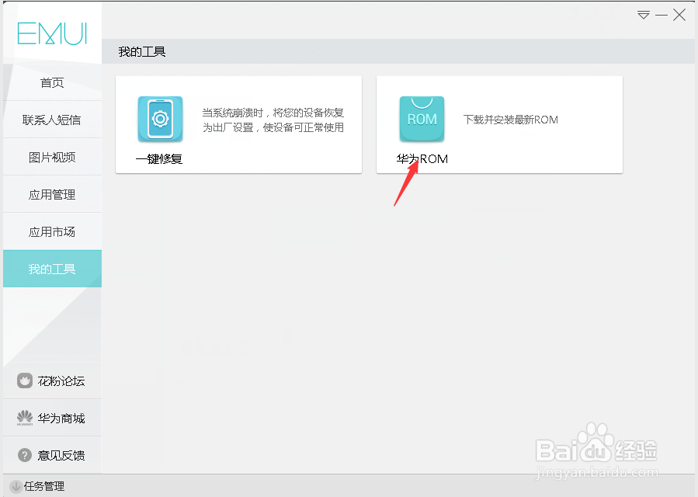Switch to 图片视频 section

[52, 157]
